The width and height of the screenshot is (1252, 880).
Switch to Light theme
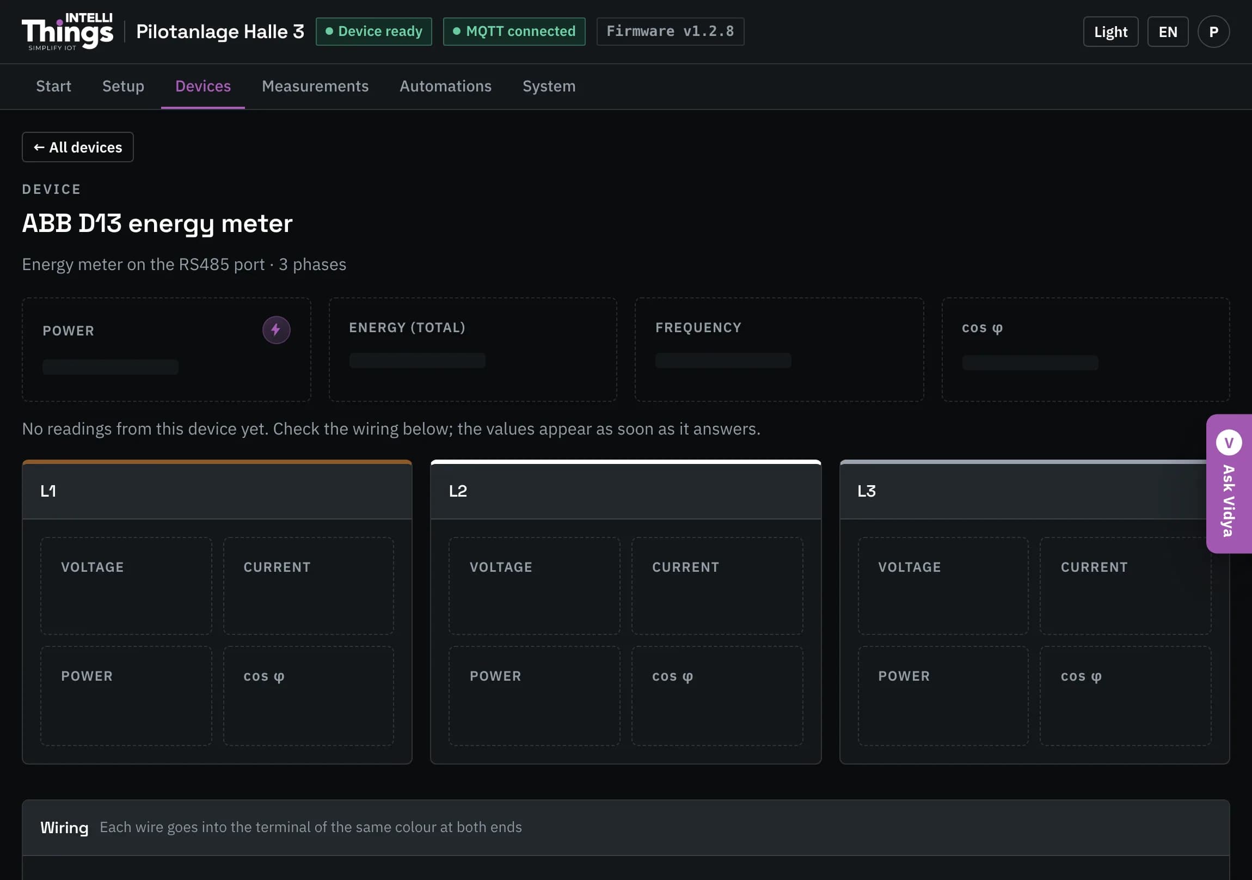[x=1110, y=32]
